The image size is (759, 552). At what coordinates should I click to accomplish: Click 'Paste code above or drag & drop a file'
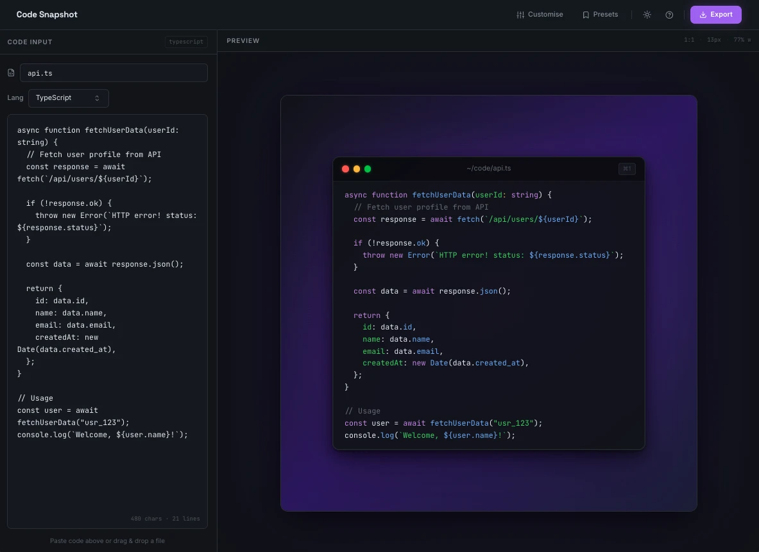pyautogui.click(x=107, y=541)
